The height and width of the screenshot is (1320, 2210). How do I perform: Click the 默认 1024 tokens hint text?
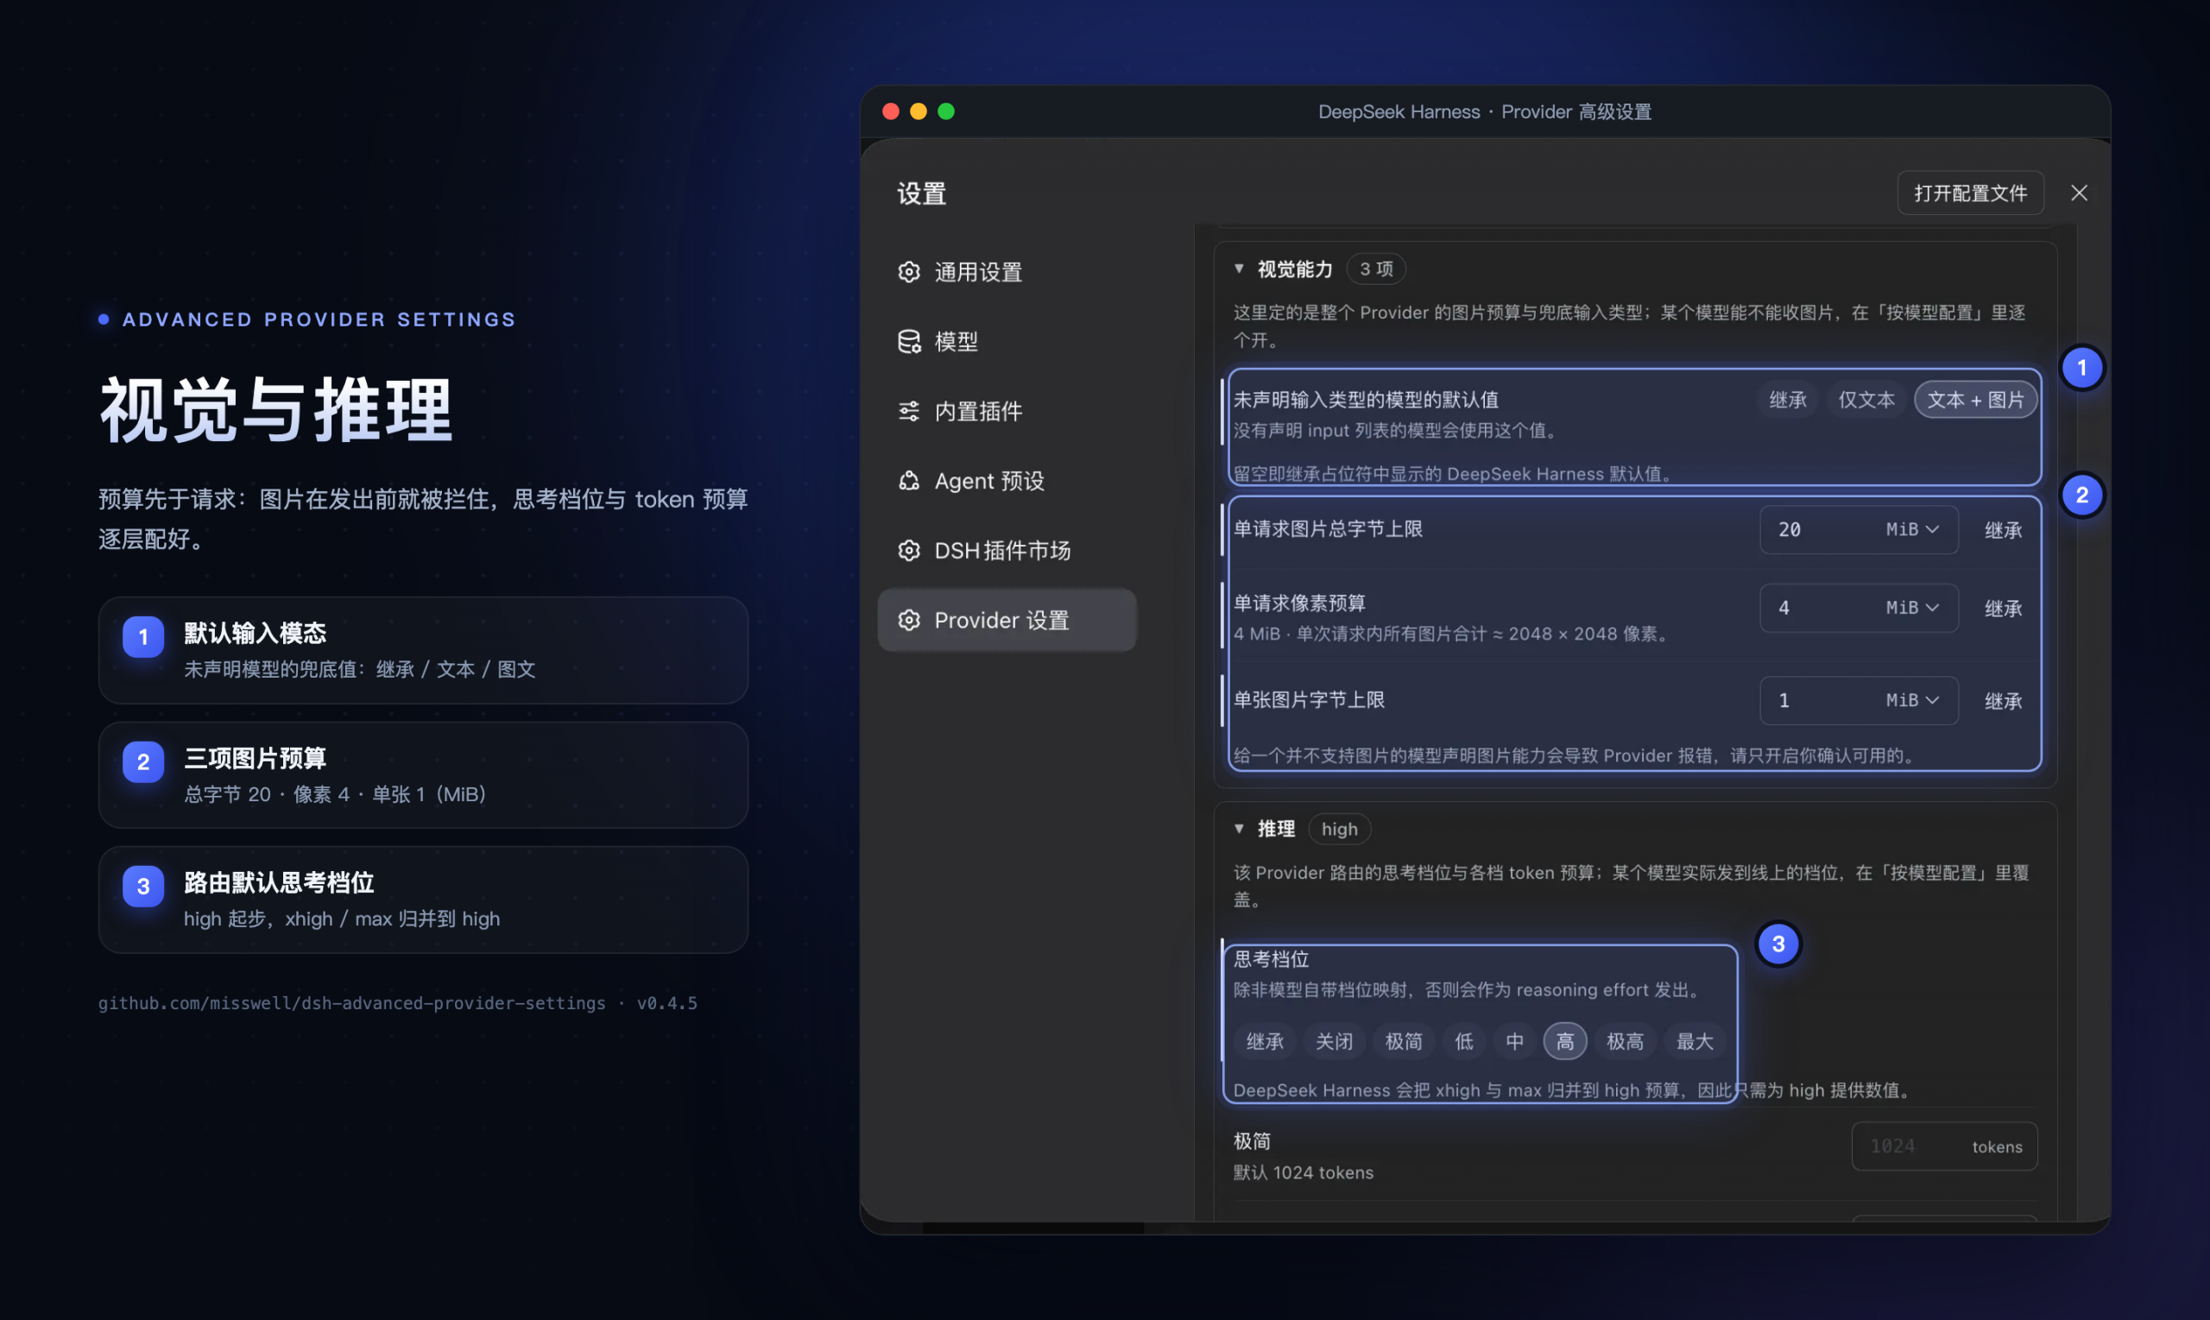tap(1303, 1173)
